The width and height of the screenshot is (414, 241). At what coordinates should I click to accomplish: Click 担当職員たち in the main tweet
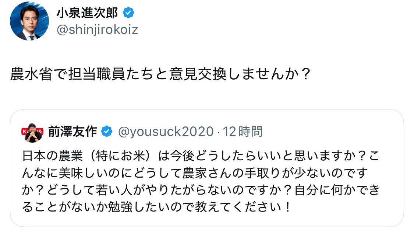click(x=111, y=74)
